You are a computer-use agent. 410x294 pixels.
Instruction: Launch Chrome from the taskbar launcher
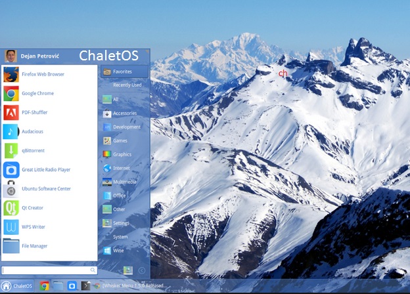tap(45, 286)
